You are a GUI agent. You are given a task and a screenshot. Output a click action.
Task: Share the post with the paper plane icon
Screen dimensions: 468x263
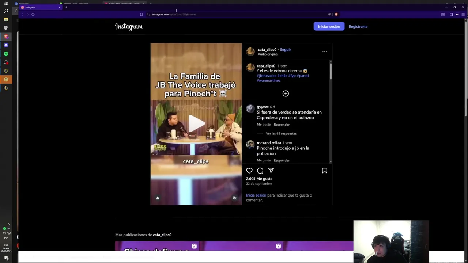[271, 171]
